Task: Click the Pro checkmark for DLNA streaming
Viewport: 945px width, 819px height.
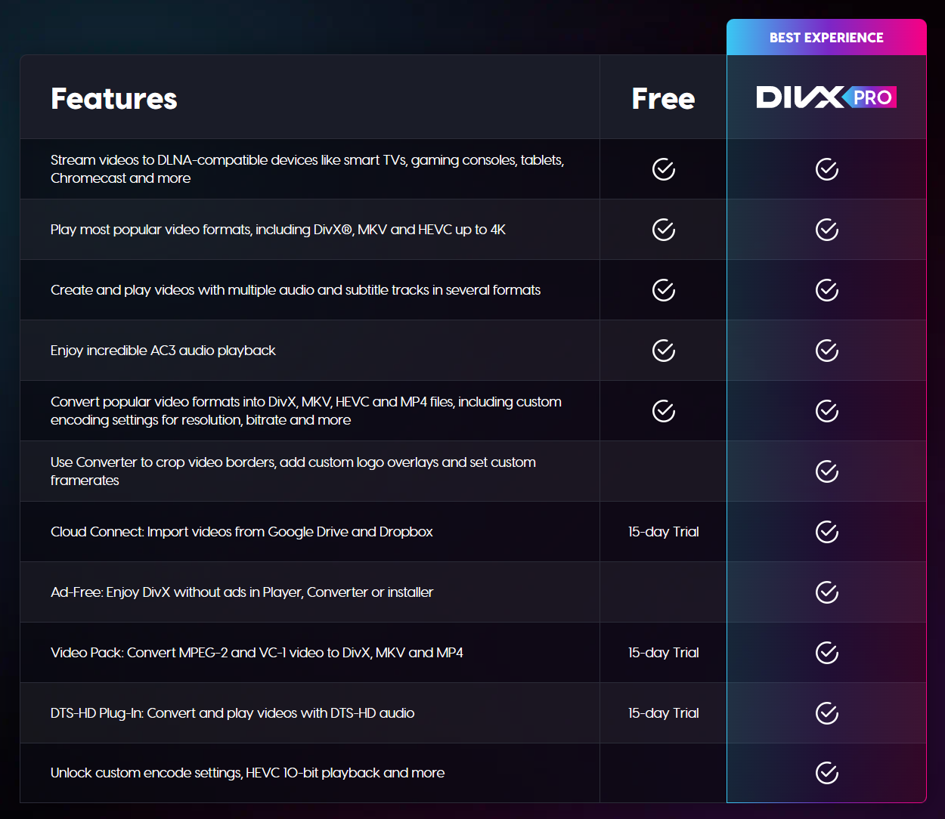Action: coord(826,169)
